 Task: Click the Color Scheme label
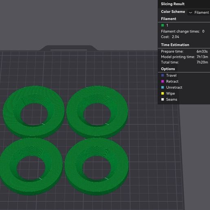(x=173, y=12)
